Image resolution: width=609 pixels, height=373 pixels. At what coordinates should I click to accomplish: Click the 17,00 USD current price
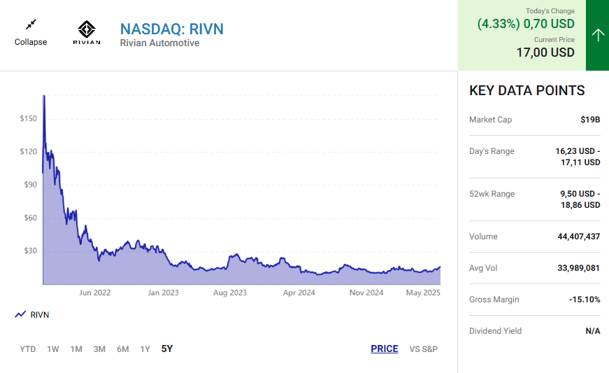coord(545,52)
